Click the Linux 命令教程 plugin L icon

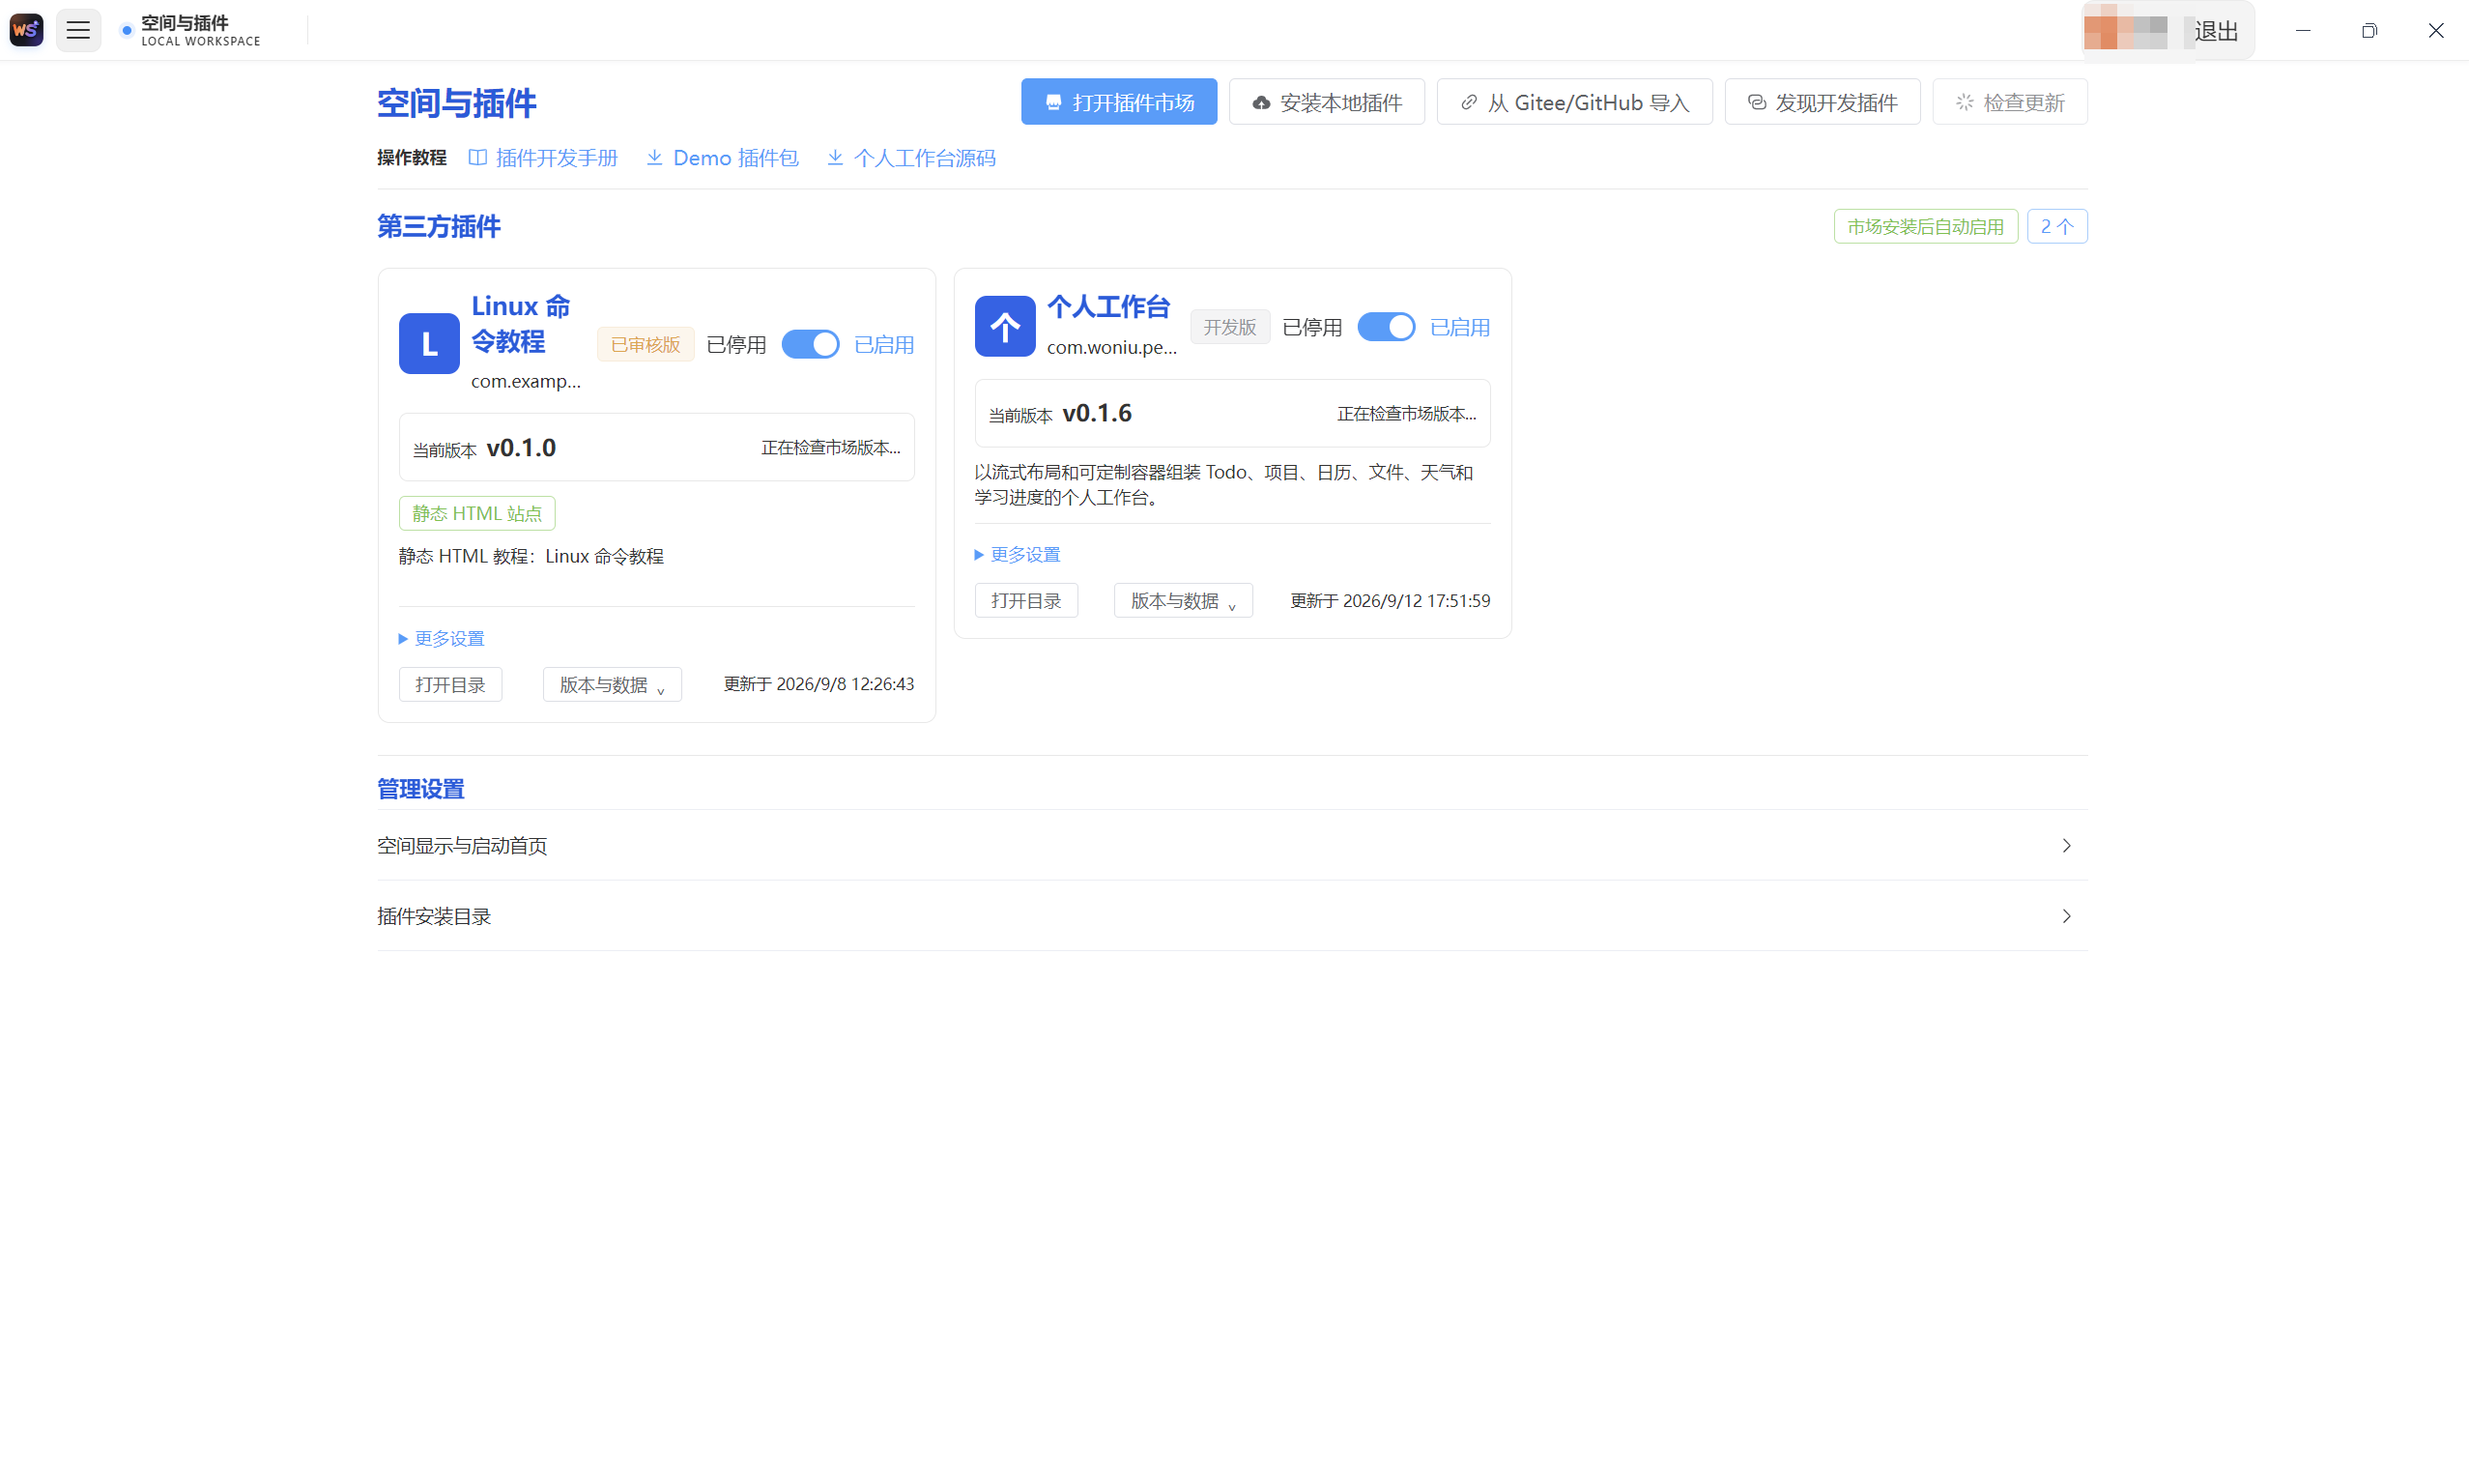tap(428, 344)
